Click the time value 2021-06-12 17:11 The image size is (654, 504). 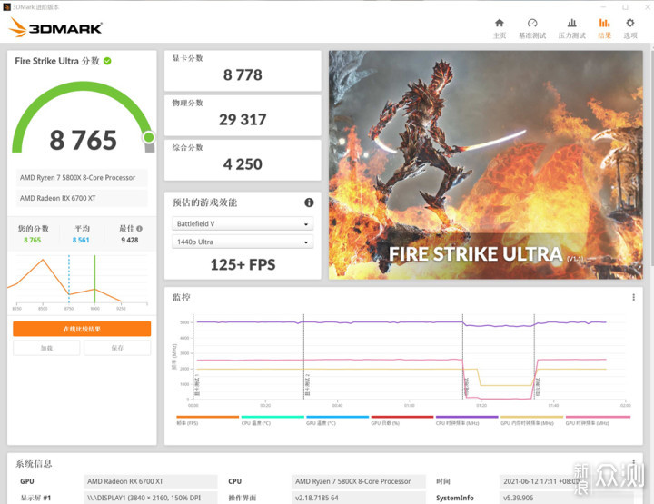pos(566,481)
